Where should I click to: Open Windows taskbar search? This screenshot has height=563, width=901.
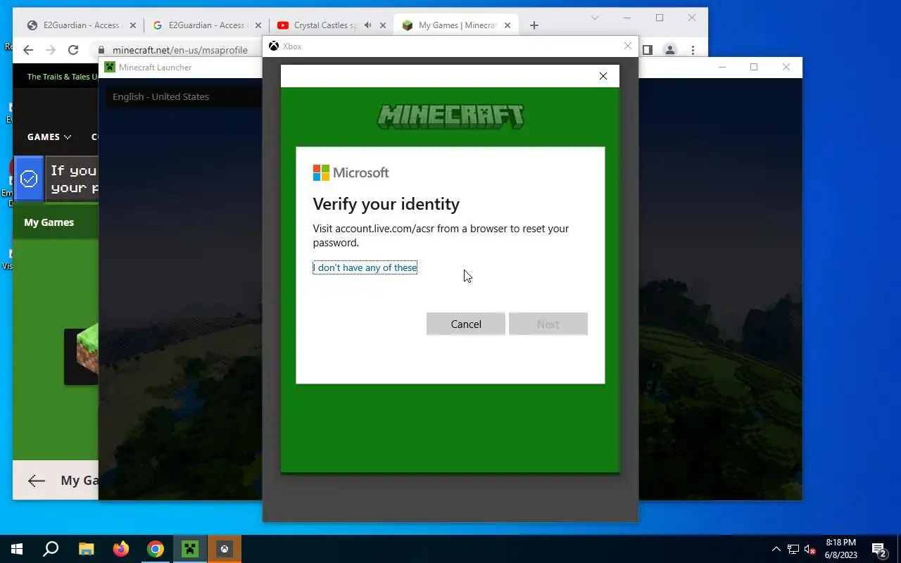(x=51, y=549)
